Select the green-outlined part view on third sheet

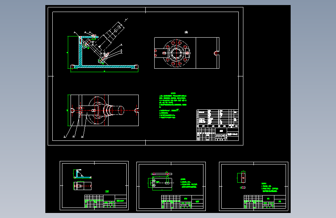pyautogui.click(x=241, y=177)
